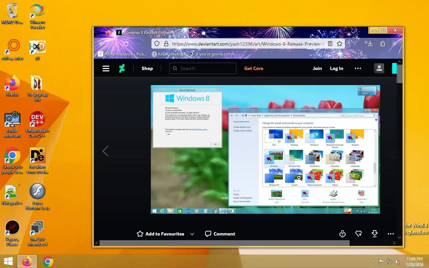Viewport: 429px width, 268px height.
Task: Download the deviation image
Action: click(374, 234)
